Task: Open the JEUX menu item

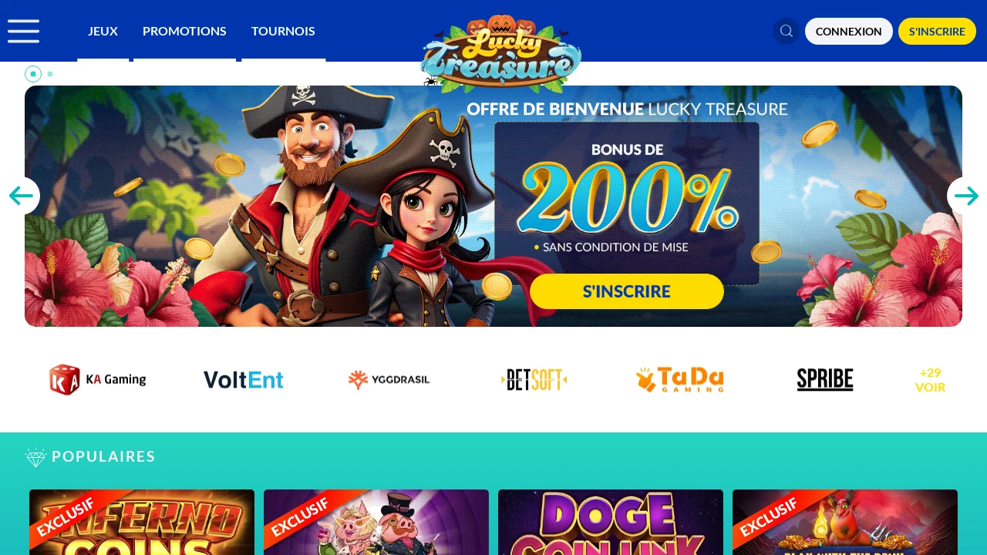Action: [x=103, y=31]
